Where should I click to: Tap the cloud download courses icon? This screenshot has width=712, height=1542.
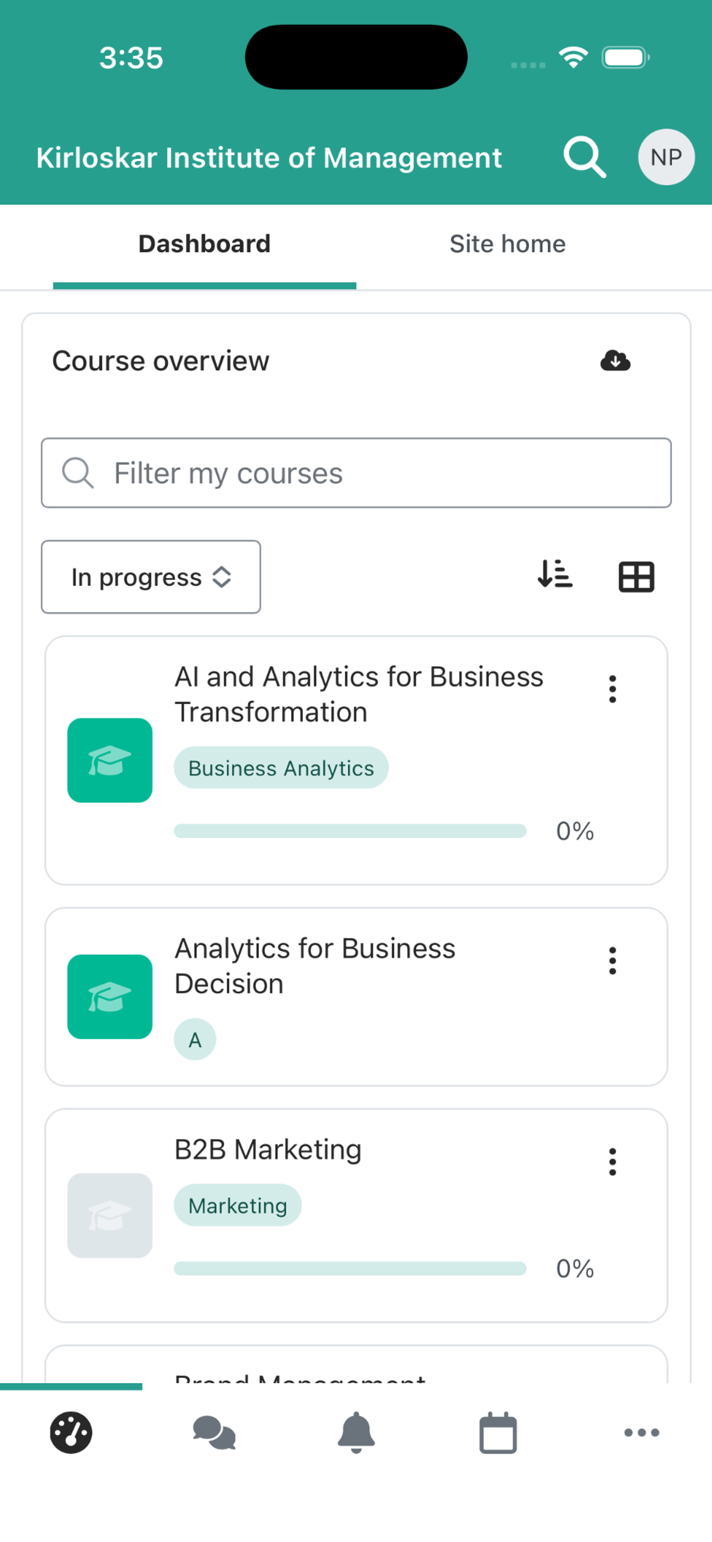pos(615,360)
